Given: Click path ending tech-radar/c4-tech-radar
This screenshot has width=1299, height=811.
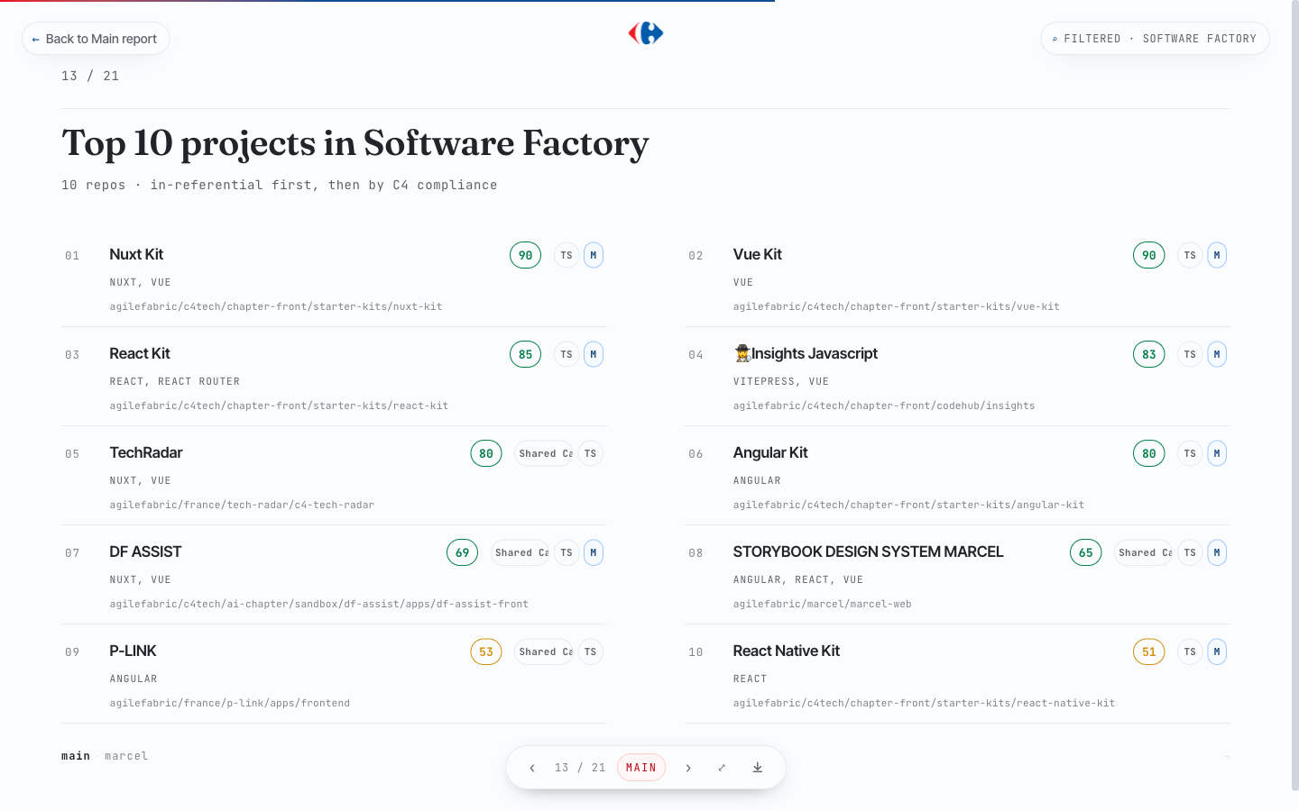Looking at the screenshot, I should pos(242,505).
